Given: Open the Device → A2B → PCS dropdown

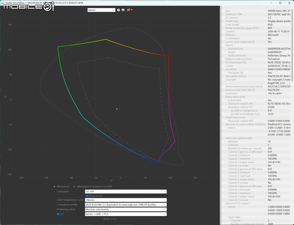Looking at the screenshot, I should (x=126, y=214).
